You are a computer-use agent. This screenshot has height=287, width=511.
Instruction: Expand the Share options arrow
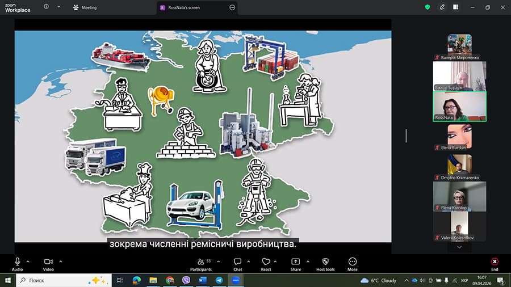pos(308,261)
